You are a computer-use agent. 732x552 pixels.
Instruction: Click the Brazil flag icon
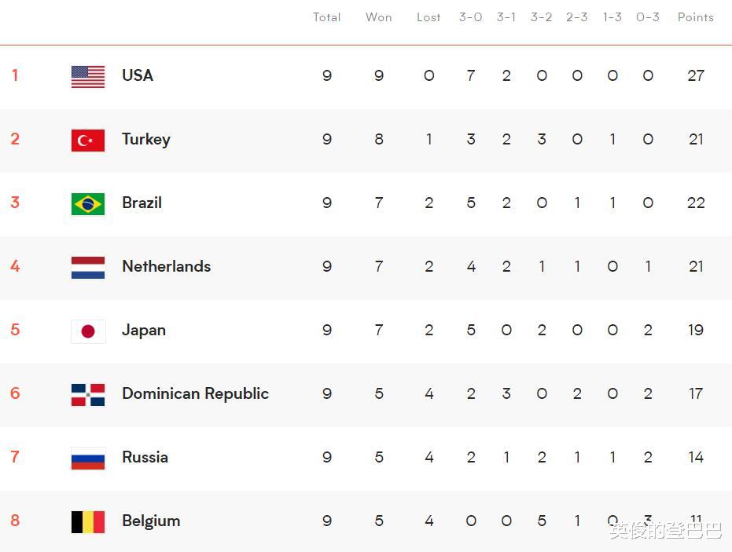(x=88, y=203)
